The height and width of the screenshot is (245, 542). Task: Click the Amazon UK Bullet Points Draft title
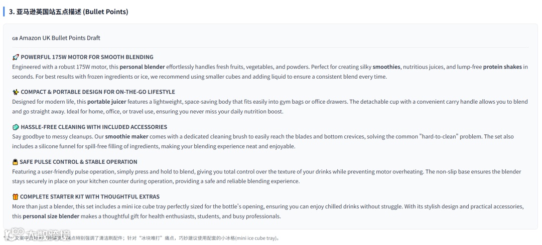click(59, 38)
